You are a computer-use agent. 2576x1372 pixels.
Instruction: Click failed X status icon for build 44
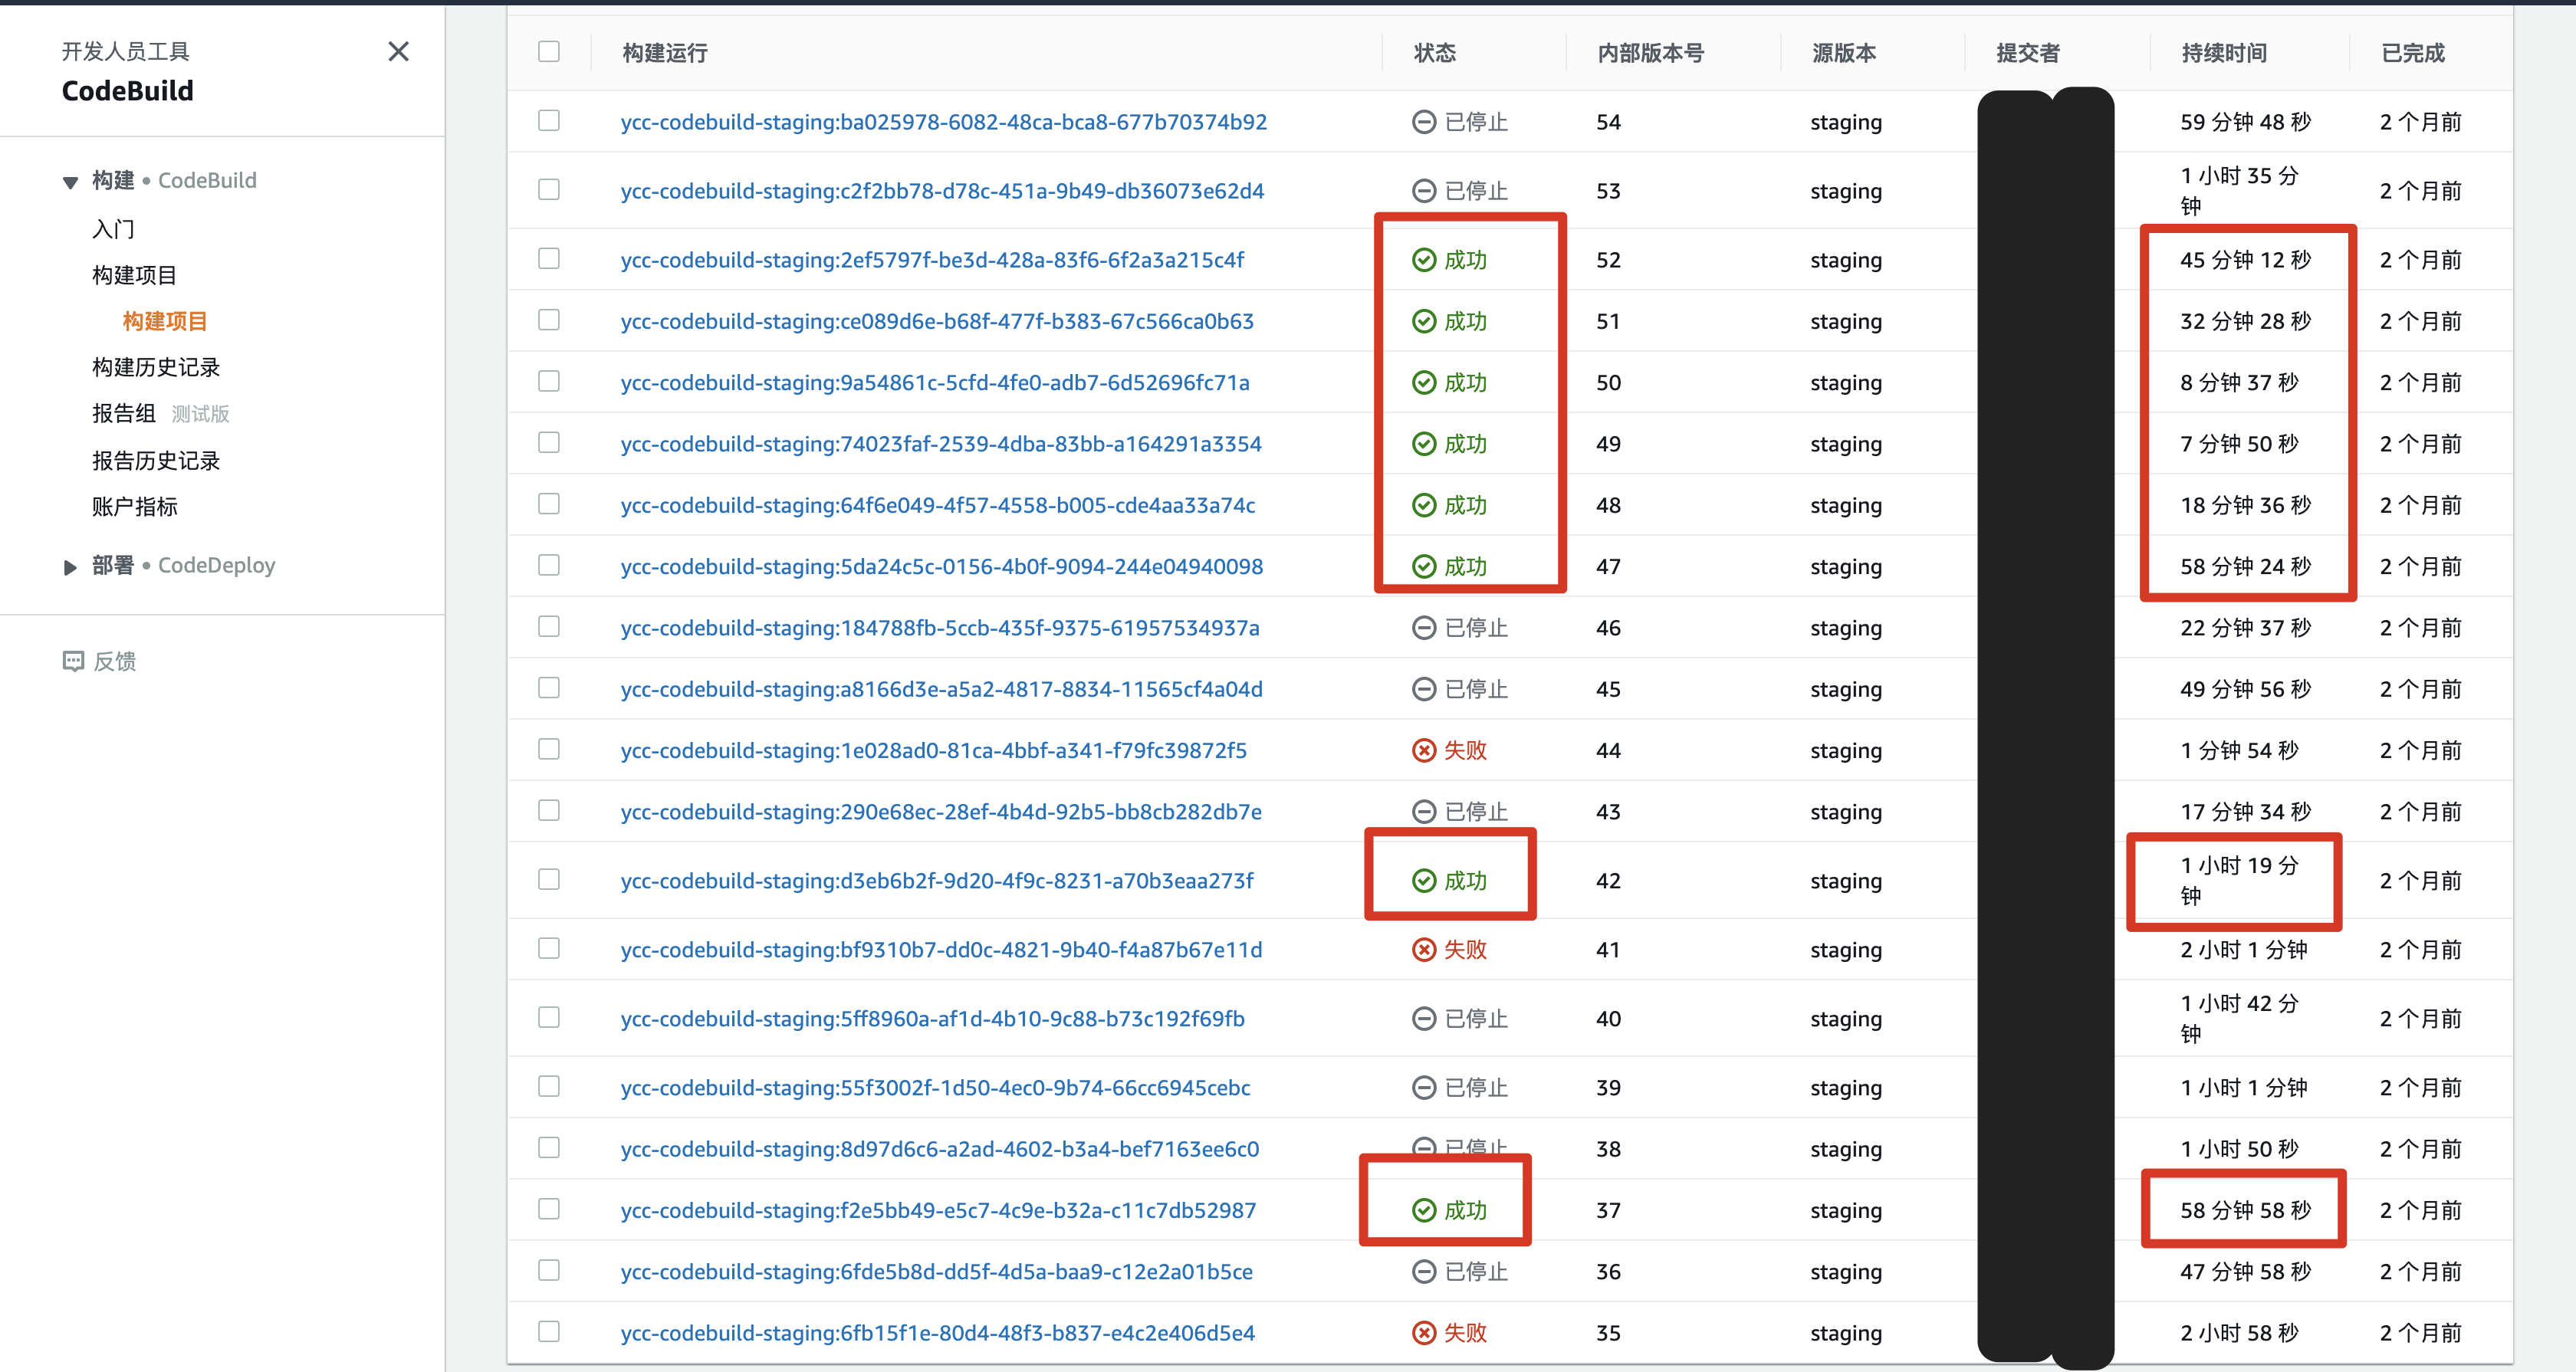tap(1423, 750)
